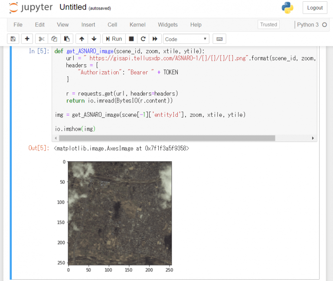The width and height of the screenshot is (333, 281).
Task: Click the scroll left arrow in code cell
Action: (x=55, y=138)
